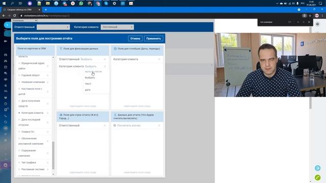Click Отмена button
This screenshot has height=183, width=326.
[135, 39]
